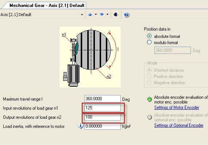Screen dimensions: 208x145
Task: Click the load inertia info icon
Action: tap(80, 126)
